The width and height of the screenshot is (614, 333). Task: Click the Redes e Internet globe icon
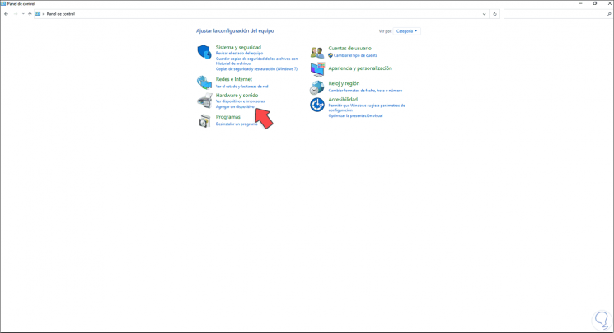(204, 82)
